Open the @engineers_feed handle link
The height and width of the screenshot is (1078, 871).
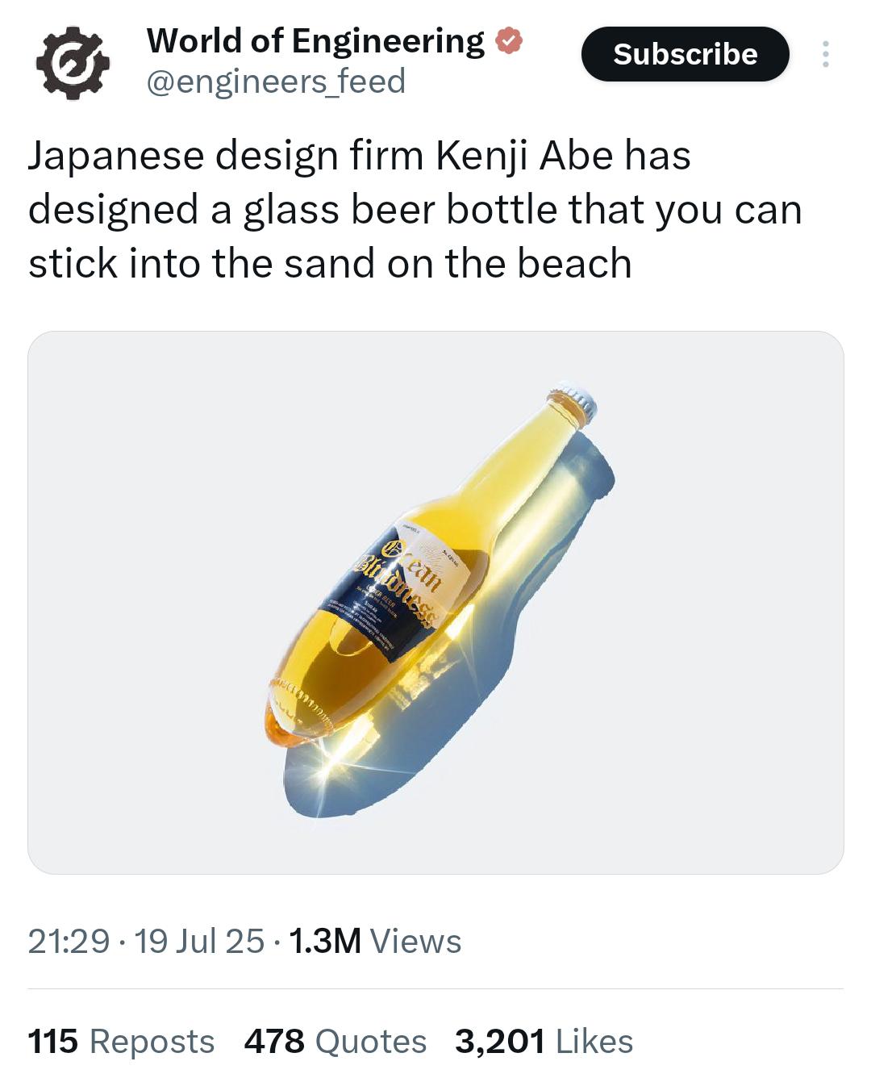point(276,81)
